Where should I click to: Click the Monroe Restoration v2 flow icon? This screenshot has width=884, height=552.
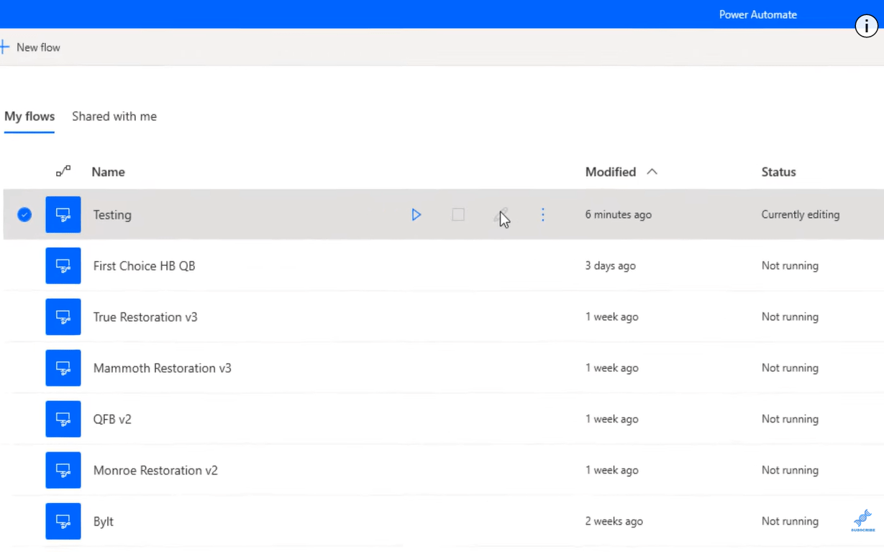coord(63,470)
